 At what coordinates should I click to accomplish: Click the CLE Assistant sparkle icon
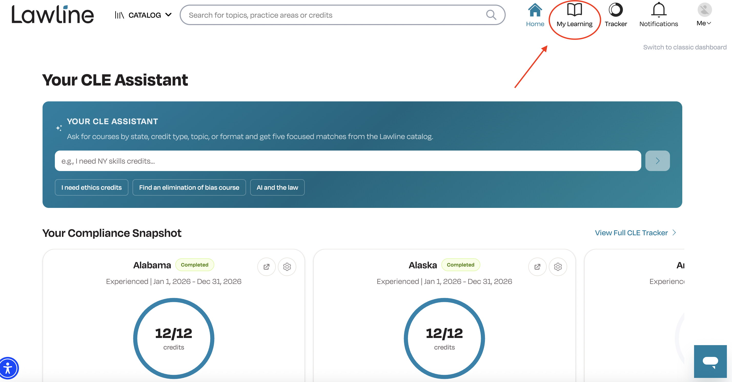[59, 128]
